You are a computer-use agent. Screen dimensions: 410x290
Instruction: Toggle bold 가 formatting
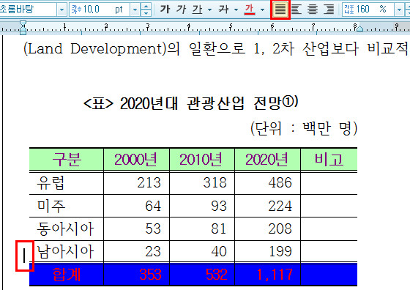coord(165,10)
